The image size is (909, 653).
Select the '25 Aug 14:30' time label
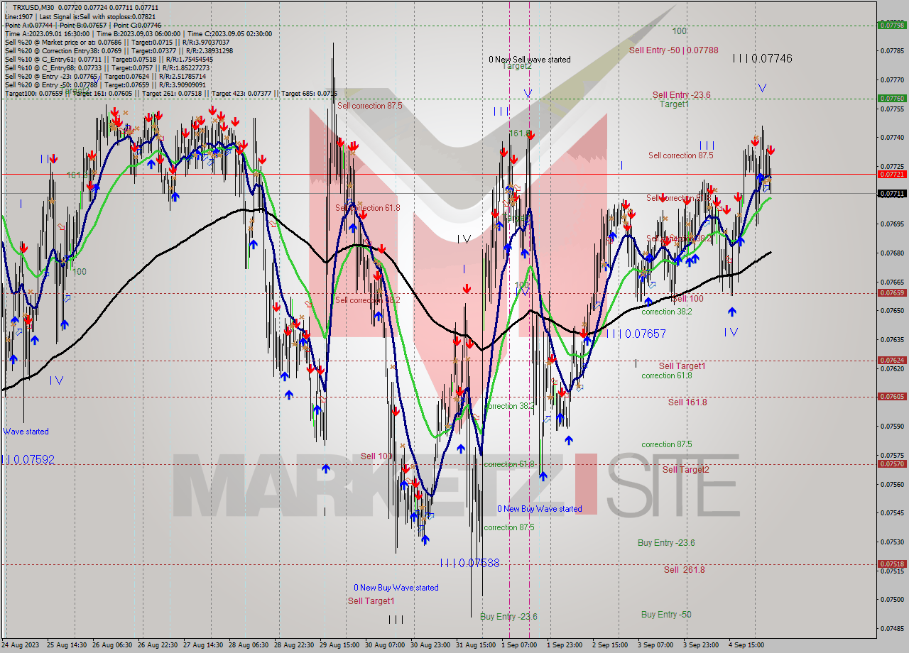click(x=67, y=645)
